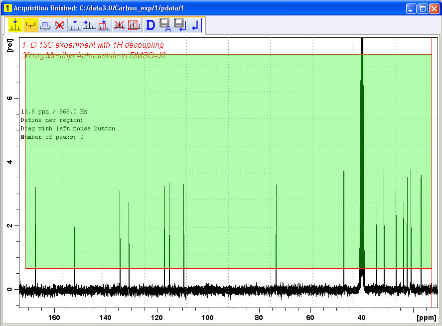442x326 pixels.
Task: Click the peak near 47 ppm
Action: pos(344,228)
